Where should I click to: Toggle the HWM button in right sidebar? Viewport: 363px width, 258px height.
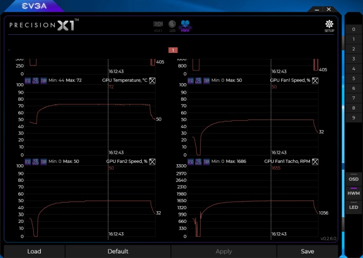(353, 192)
